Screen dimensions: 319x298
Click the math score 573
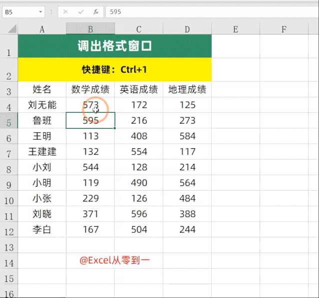pos(90,105)
